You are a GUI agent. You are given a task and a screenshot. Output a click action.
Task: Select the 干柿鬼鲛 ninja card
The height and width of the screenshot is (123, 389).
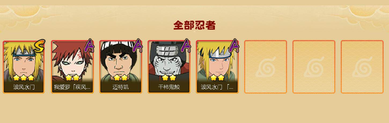click(x=169, y=67)
